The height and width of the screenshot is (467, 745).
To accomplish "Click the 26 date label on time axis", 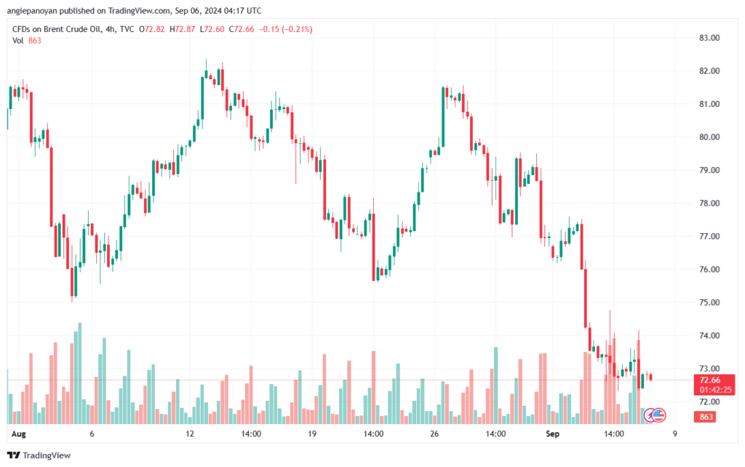I will coord(434,434).
